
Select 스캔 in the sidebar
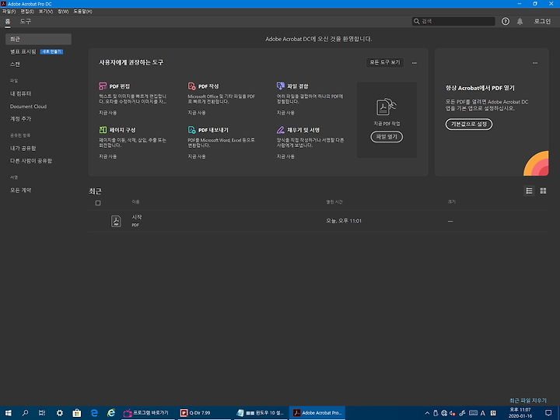[x=15, y=65]
